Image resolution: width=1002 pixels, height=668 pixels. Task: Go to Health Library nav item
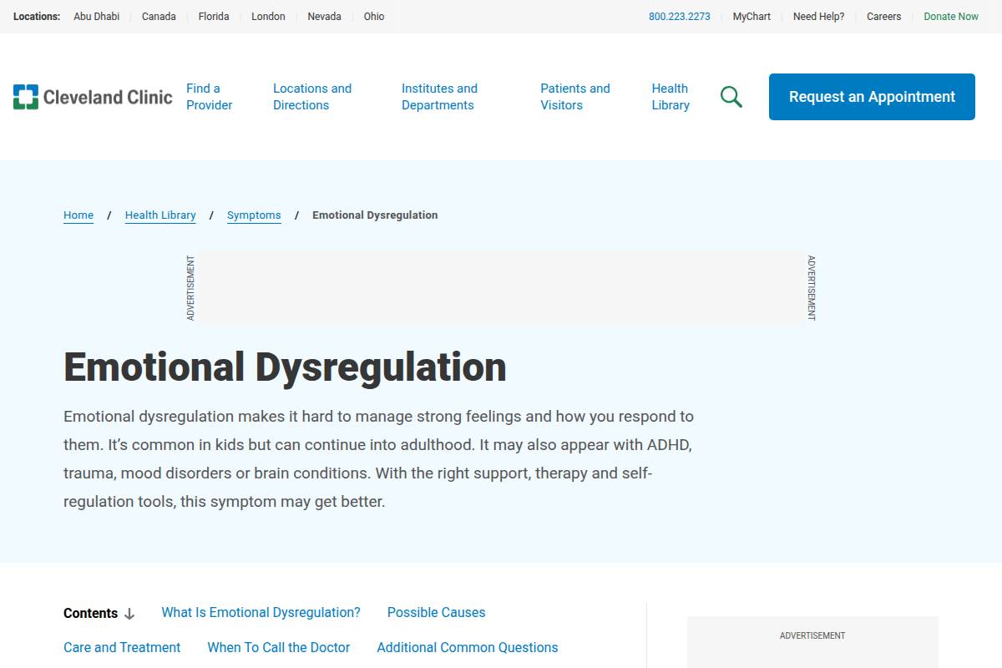(671, 97)
